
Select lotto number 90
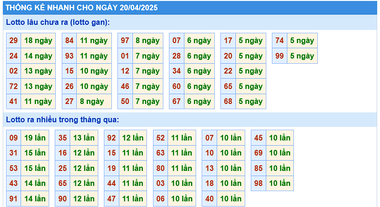(63, 199)
